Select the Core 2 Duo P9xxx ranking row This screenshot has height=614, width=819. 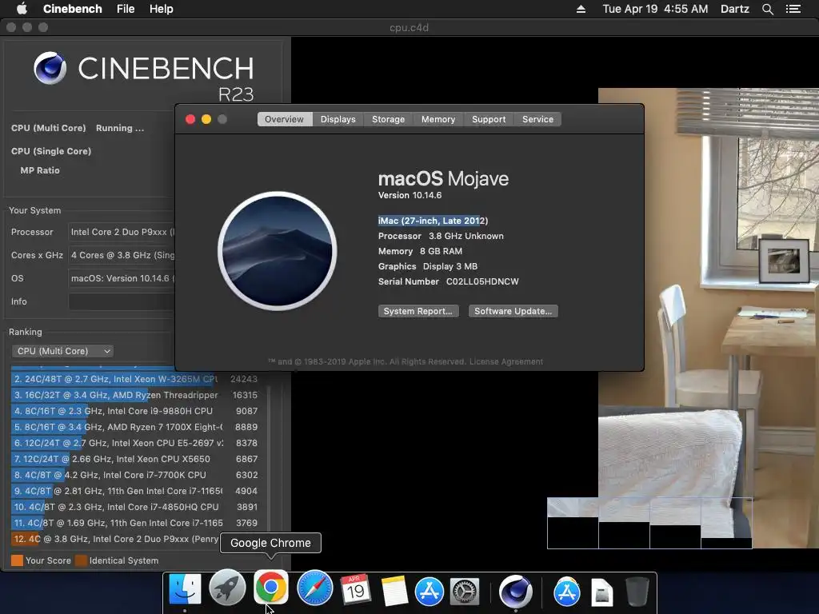(115, 539)
